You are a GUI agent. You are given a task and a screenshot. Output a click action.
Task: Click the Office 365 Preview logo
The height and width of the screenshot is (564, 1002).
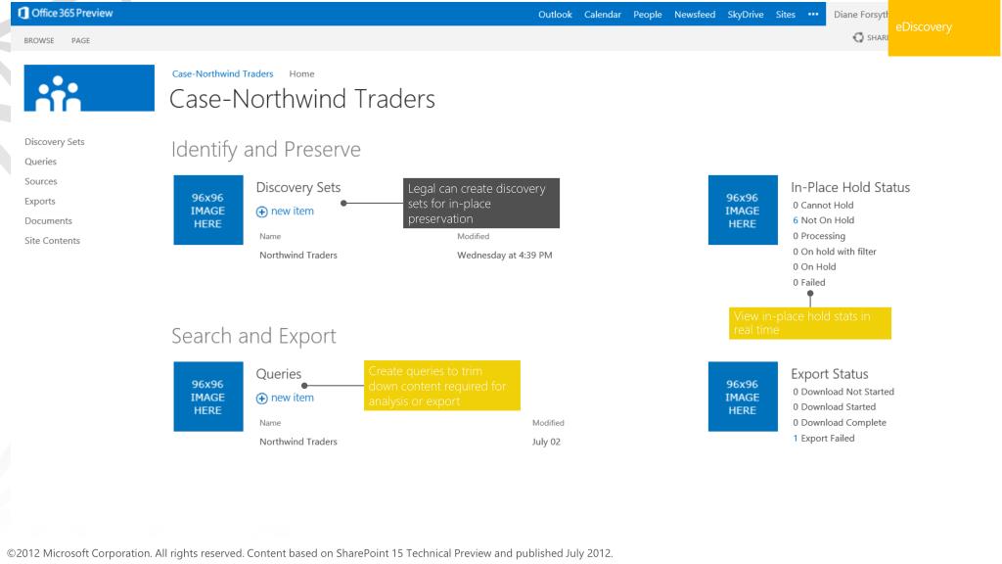(66, 13)
